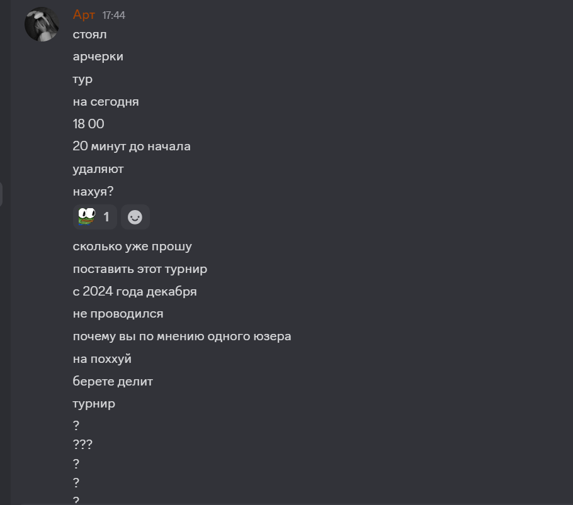The width and height of the screenshot is (573, 505).
Task: Click the 'на сегодня' message
Action: point(106,102)
